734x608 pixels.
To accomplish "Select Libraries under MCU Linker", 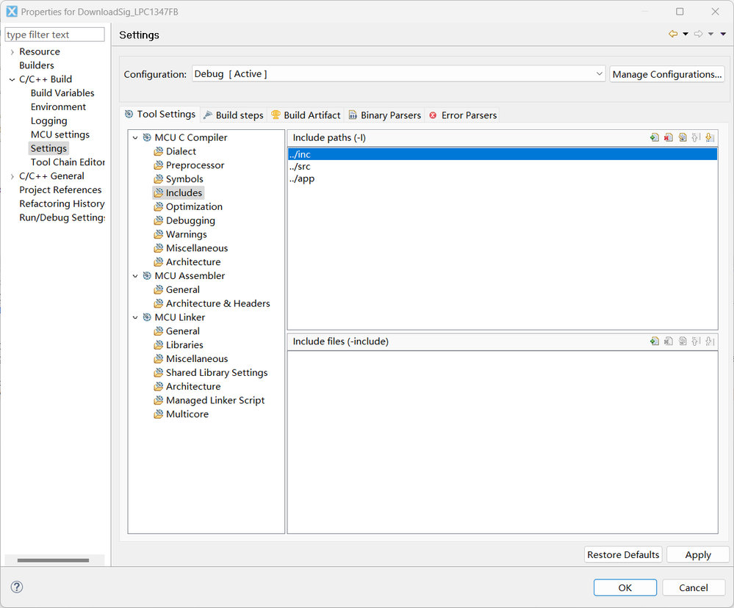I will point(184,345).
